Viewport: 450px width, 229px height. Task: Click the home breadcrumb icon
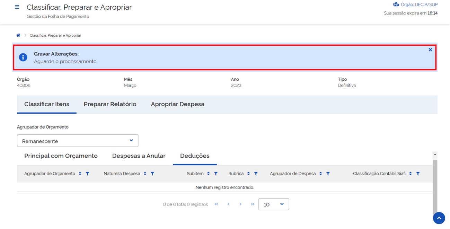[18, 35]
